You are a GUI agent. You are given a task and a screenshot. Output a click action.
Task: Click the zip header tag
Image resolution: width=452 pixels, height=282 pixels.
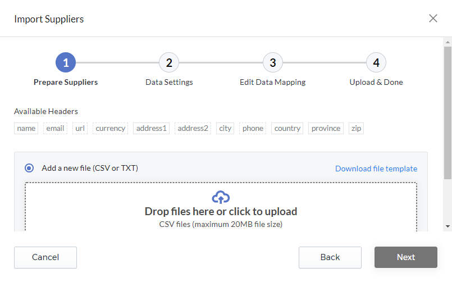coord(357,128)
